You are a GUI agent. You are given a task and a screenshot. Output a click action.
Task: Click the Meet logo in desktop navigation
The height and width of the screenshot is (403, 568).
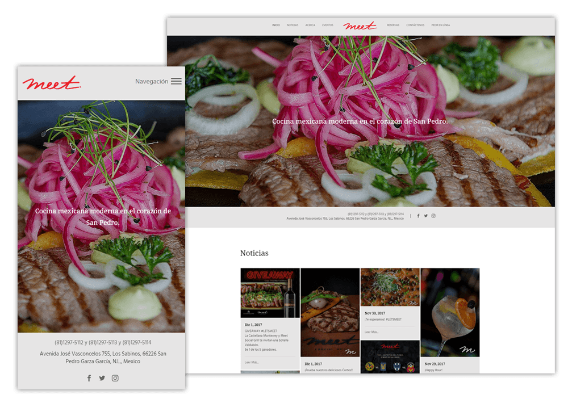360,26
